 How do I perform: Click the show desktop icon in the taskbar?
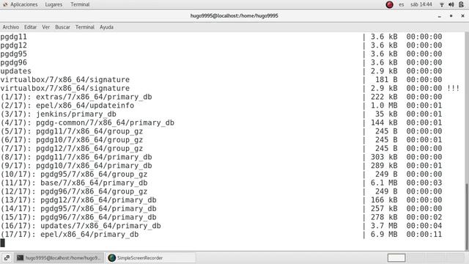pyautogui.click(x=7, y=257)
